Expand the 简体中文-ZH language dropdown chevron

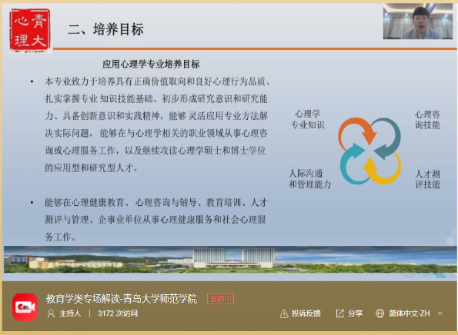click(440, 313)
